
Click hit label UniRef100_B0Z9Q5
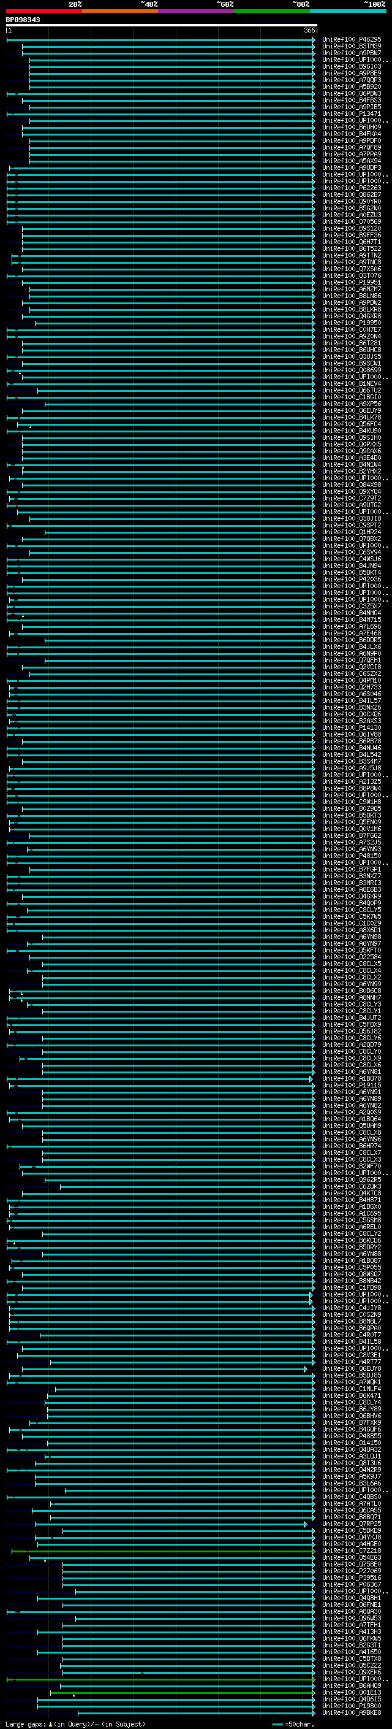coord(351,809)
